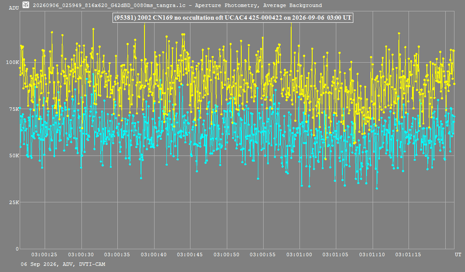Select the 75K y-axis label

14,109
